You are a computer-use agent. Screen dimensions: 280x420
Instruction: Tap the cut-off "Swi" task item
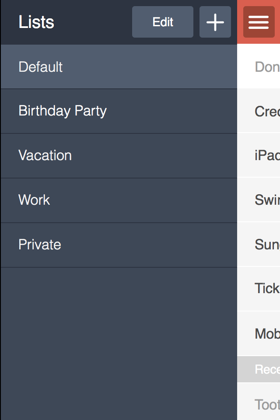pyautogui.click(x=267, y=200)
